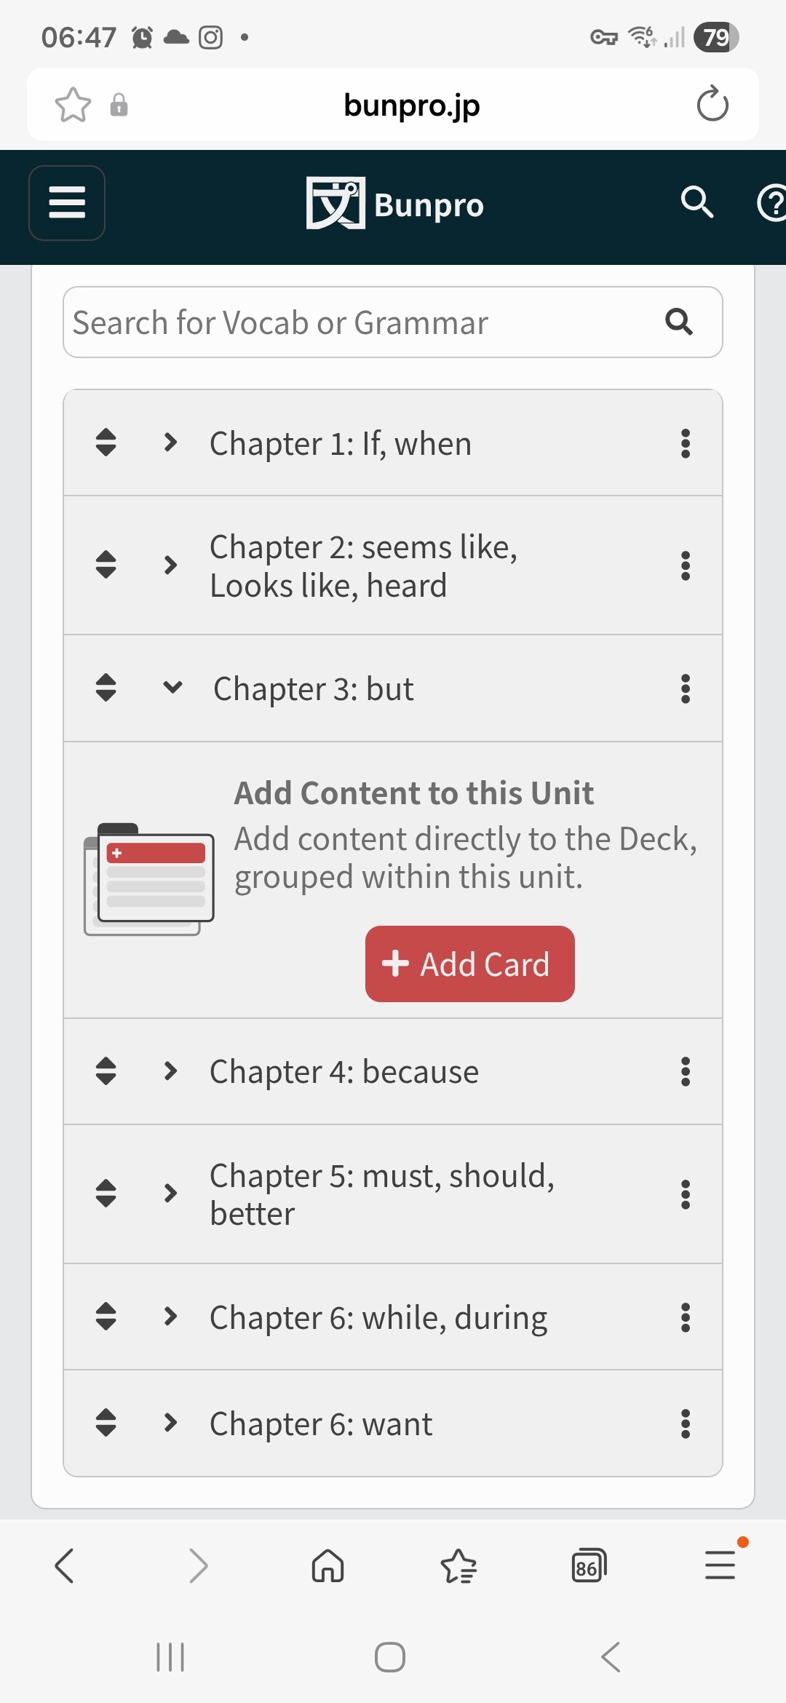The width and height of the screenshot is (786, 1703).
Task: Bookmark page with address bar star
Action: [x=73, y=105]
